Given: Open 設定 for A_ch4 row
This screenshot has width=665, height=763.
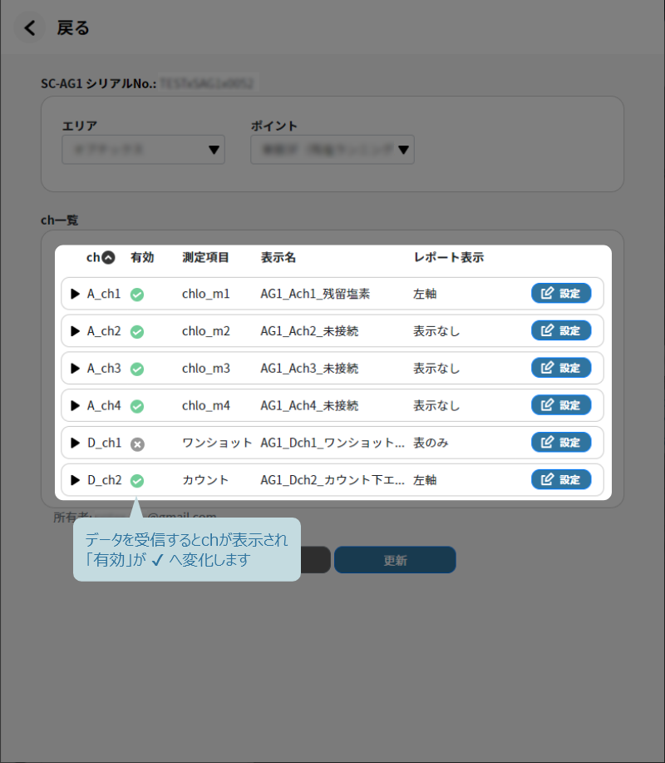Looking at the screenshot, I should [561, 405].
